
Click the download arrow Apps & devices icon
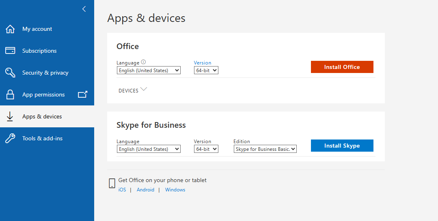pos(10,116)
